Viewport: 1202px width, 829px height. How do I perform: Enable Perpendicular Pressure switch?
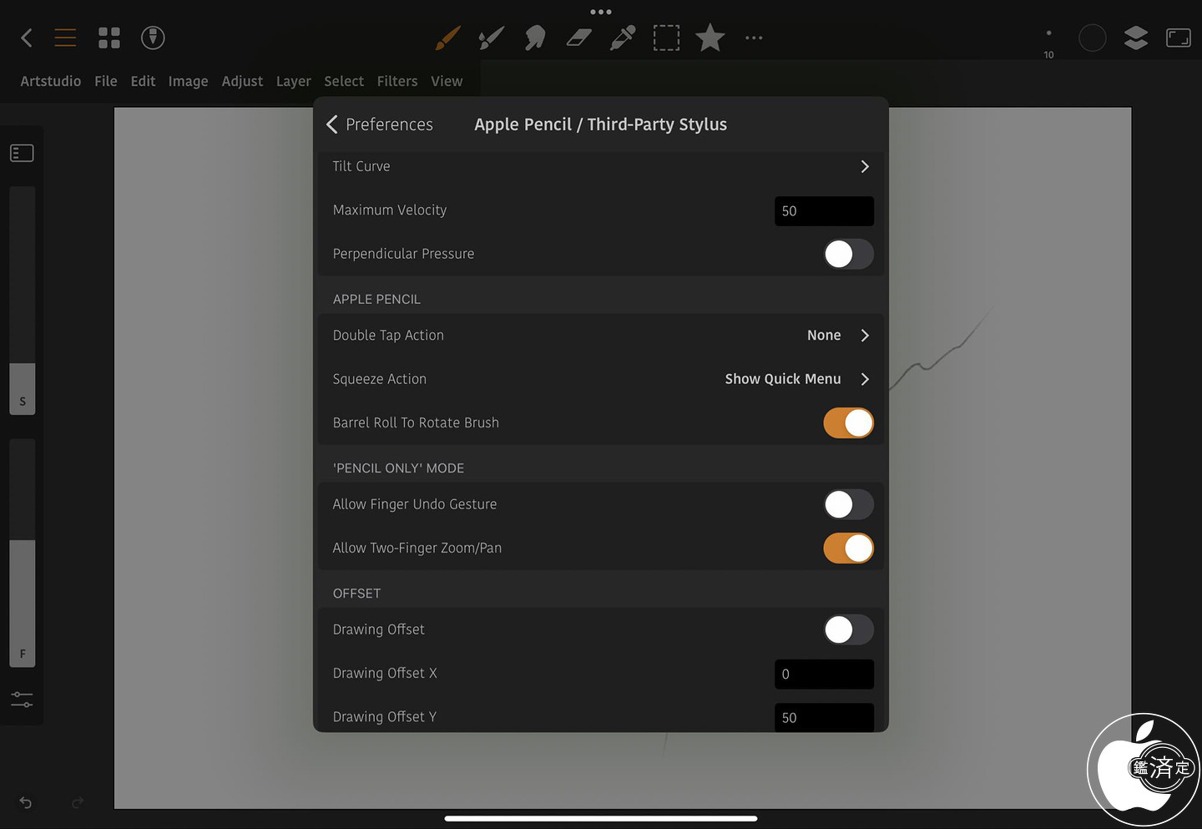(x=848, y=254)
